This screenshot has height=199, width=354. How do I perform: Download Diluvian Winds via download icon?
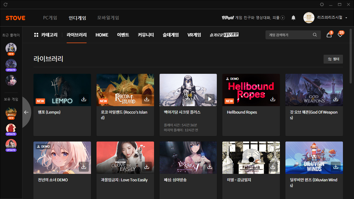pyautogui.click(x=336, y=167)
